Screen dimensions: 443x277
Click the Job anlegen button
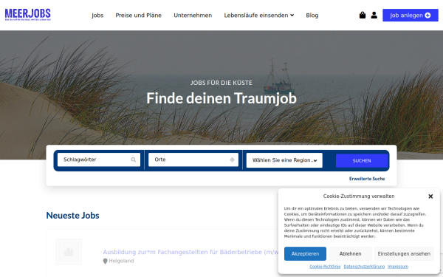click(x=411, y=16)
